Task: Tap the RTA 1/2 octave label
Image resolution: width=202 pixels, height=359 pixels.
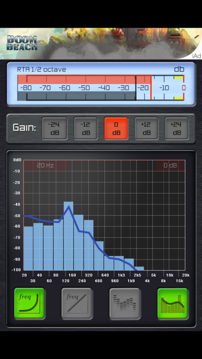Action: (41, 69)
